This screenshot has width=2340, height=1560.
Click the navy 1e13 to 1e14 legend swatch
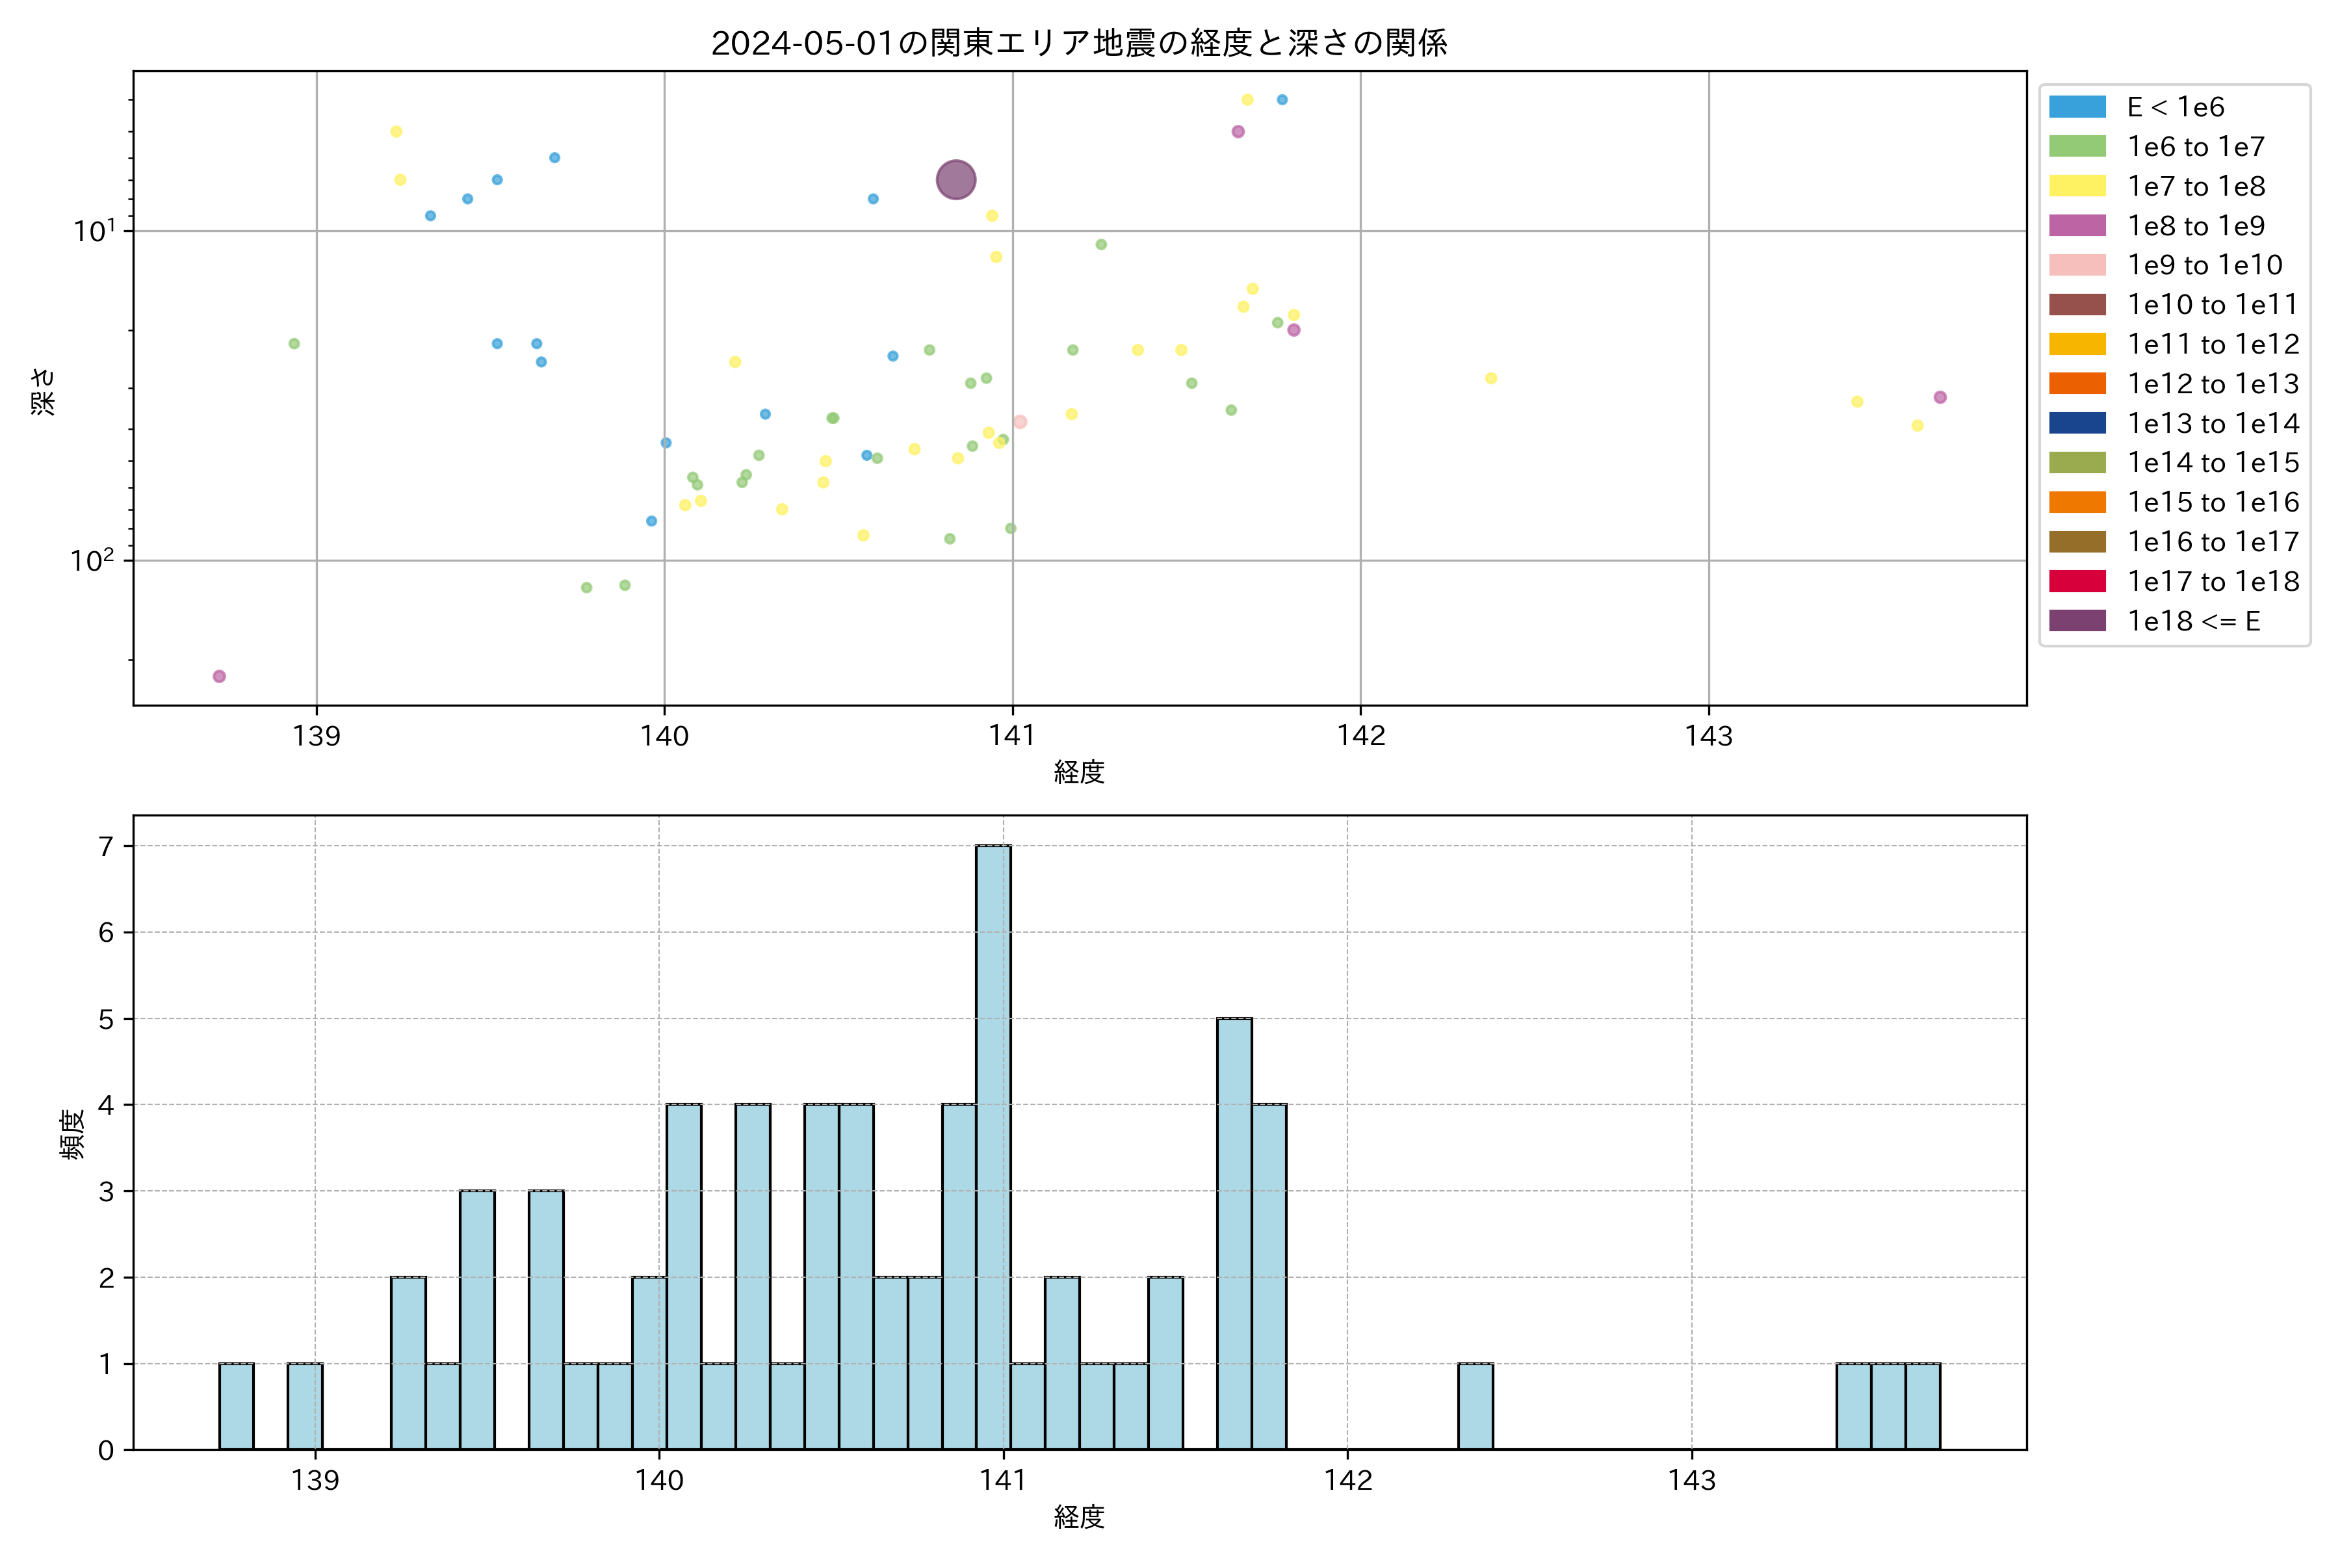[x=2076, y=423]
